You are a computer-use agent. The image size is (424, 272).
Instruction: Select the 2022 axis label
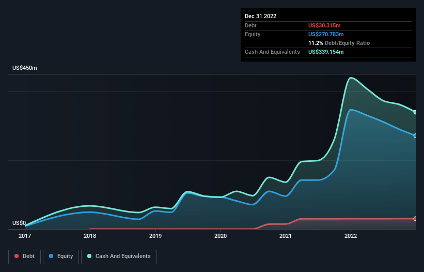tap(351, 236)
